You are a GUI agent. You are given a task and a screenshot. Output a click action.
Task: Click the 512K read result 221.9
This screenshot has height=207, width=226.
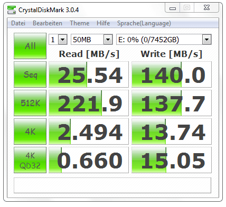coord(89,103)
